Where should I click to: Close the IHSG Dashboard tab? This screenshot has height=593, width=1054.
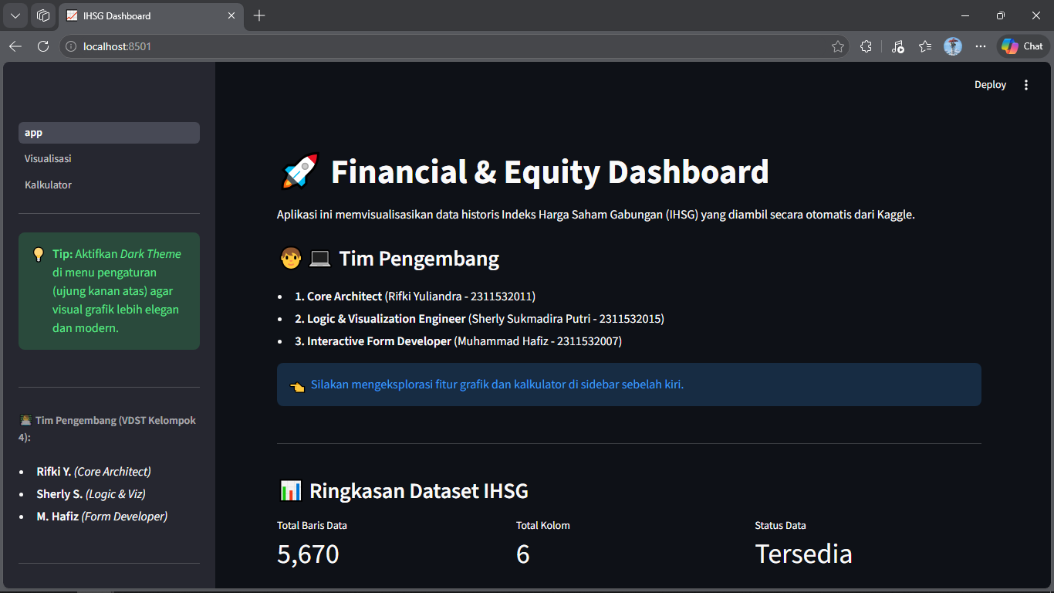[x=231, y=15]
